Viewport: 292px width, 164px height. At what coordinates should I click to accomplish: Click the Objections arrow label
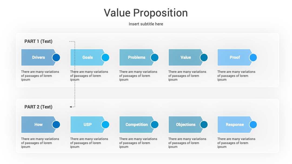coord(186,125)
